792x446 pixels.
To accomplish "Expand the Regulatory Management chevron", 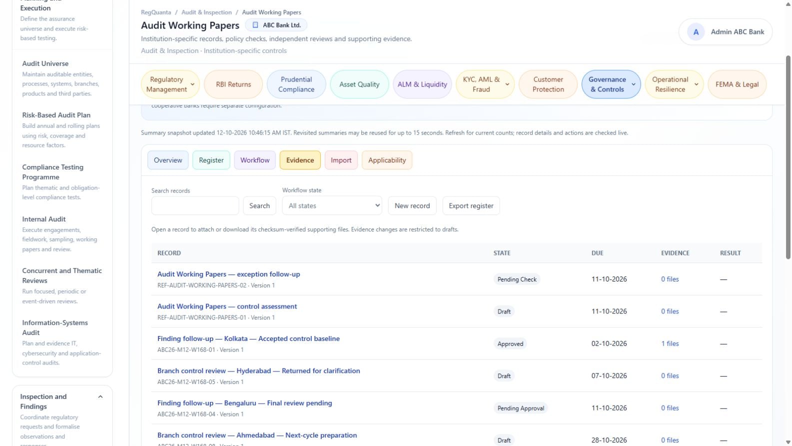I will coord(192,84).
